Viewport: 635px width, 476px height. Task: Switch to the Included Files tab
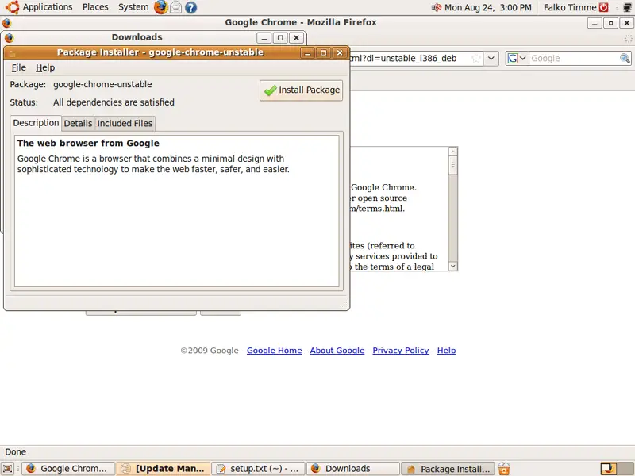tap(125, 123)
